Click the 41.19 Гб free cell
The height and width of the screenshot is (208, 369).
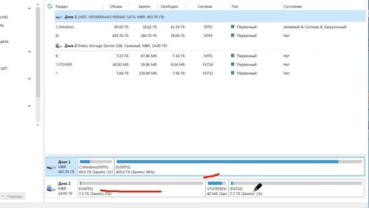click(178, 27)
